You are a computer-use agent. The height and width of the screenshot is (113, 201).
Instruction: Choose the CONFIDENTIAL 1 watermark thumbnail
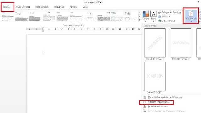[155, 43]
